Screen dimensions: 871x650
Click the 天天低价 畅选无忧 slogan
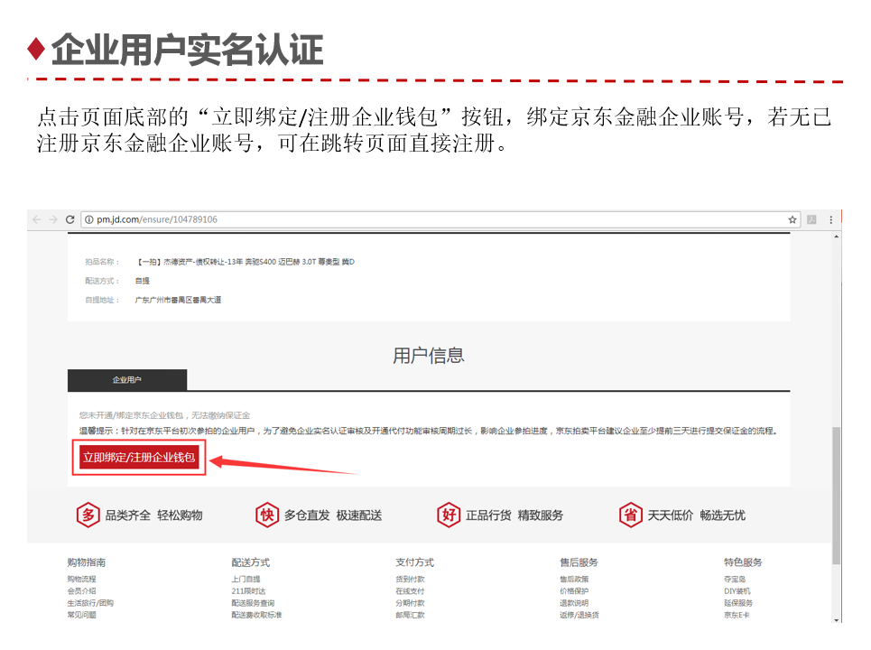pos(697,515)
